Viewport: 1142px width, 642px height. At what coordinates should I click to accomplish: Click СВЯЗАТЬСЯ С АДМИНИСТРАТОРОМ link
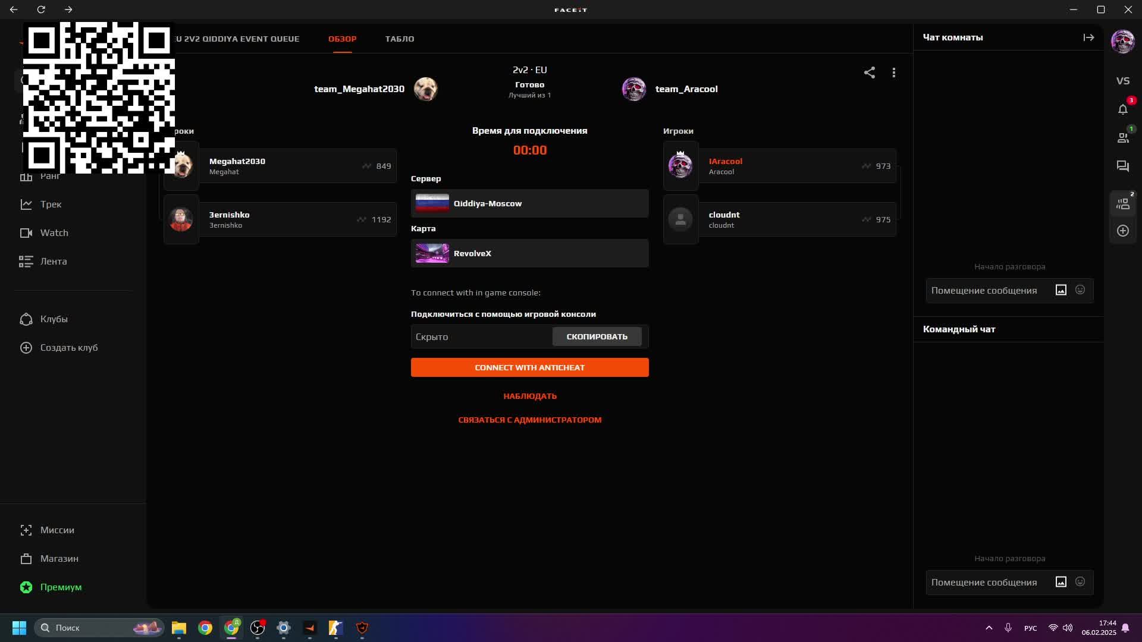click(529, 420)
